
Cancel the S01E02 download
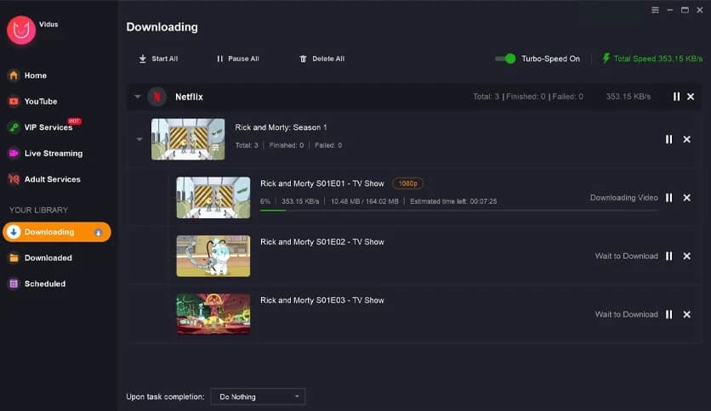687,256
